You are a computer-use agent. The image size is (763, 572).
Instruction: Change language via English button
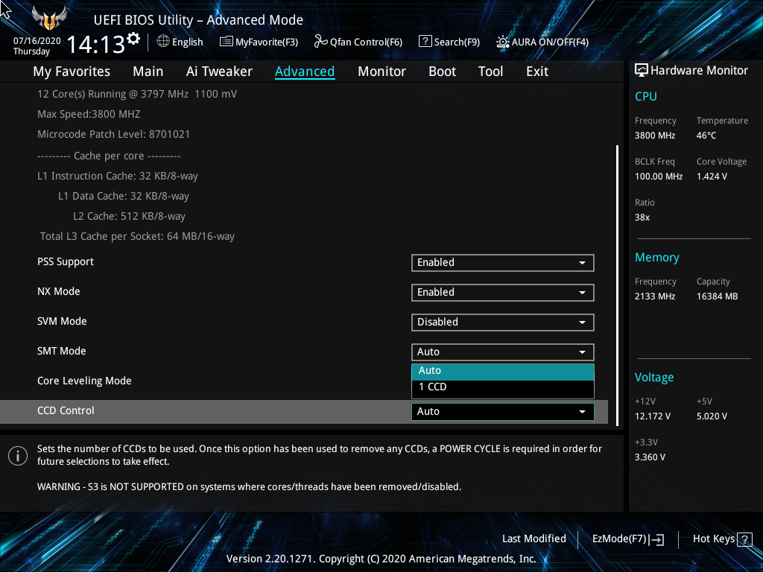pyautogui.click(x=187, y=42)
